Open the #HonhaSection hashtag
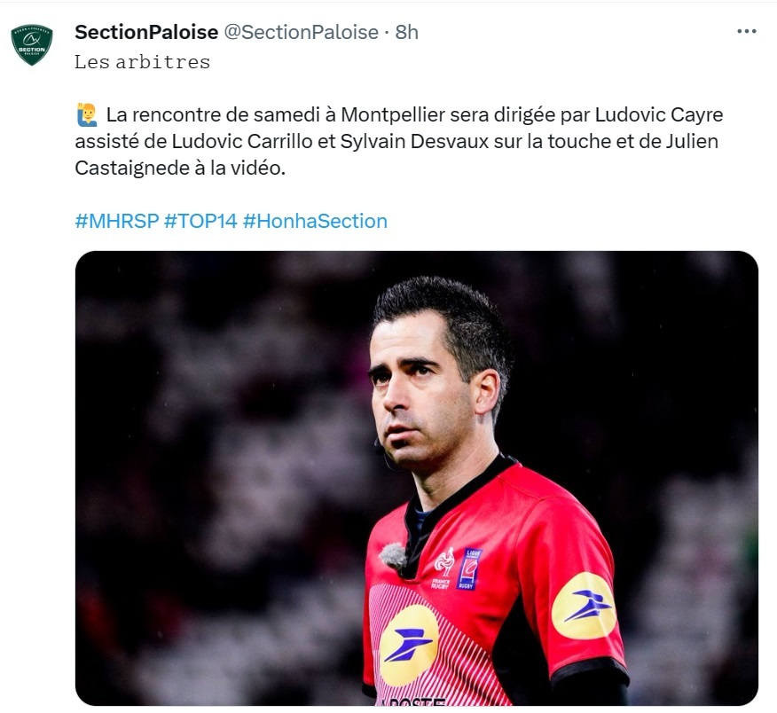This screenshot has height=713, width=777. click(x=315, y=221)
